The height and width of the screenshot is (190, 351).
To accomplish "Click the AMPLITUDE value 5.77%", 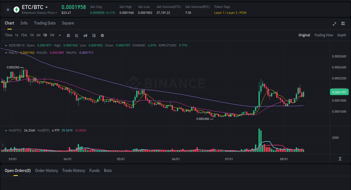I will pos(183,45).
